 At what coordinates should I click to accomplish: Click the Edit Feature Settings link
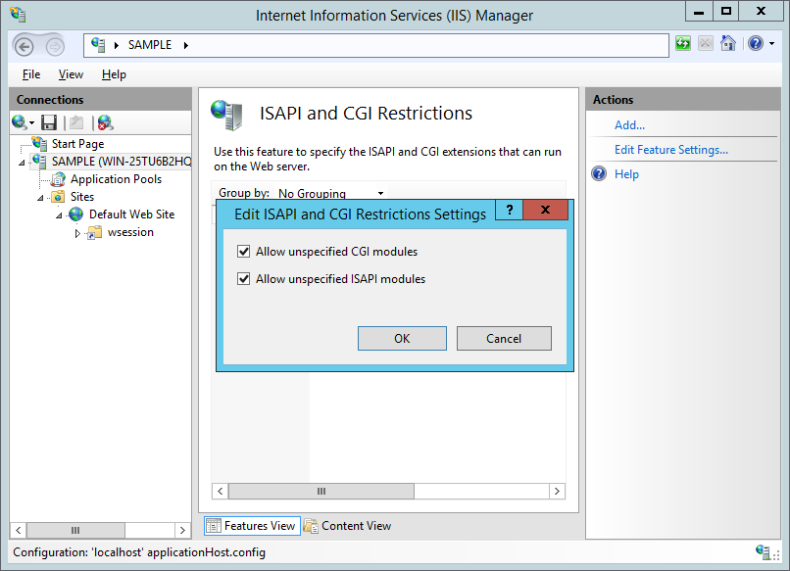point(671,150)
